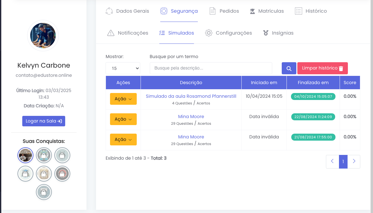Image resolution: width=373 pixels, height=213 pixels.
Task: Go to next page arrow
Action: 354,162
